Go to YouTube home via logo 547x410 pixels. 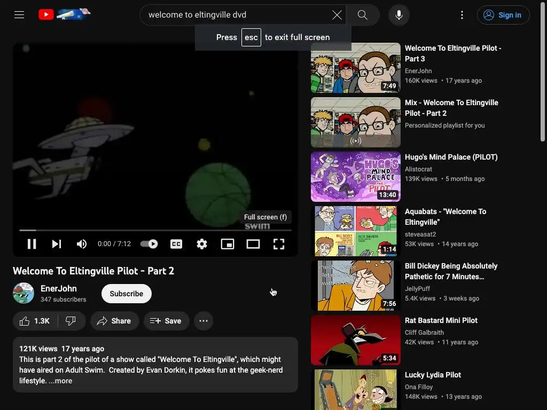point(64,14)
